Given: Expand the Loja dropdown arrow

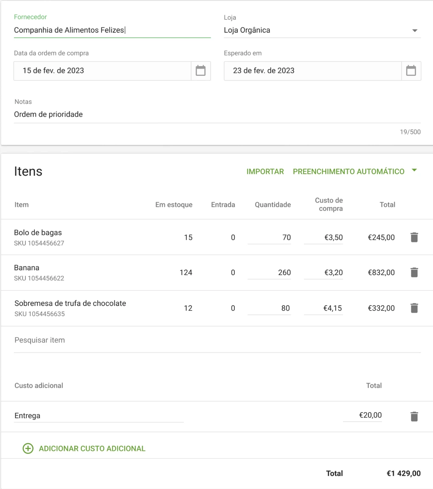Looking at the screenshot, I should pyautogui.click(x=415, y=31).
